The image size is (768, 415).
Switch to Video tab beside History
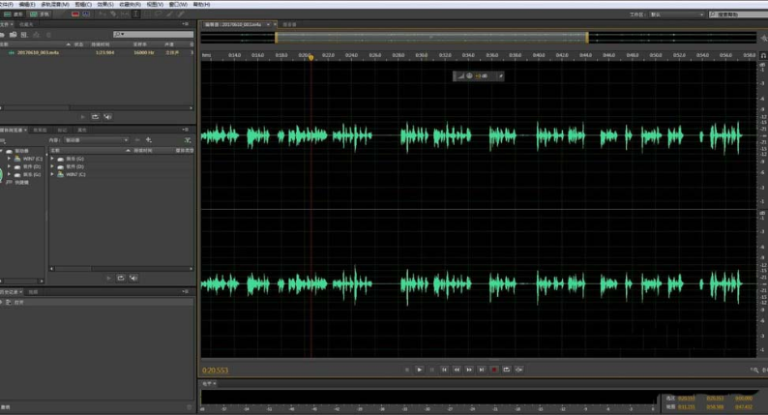tap(33, 291)
